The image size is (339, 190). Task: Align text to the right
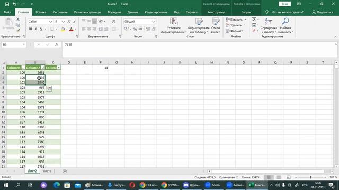(x=94, y=29)
